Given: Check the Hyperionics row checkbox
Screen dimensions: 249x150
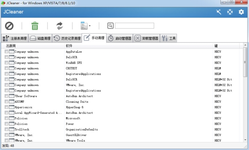Looking at the screenshot, I should point(6,107).
